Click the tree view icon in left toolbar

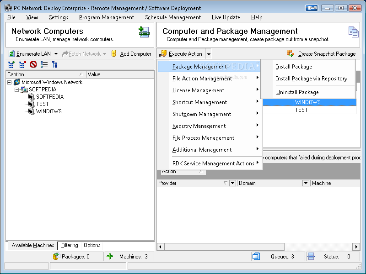coord(54,64)
